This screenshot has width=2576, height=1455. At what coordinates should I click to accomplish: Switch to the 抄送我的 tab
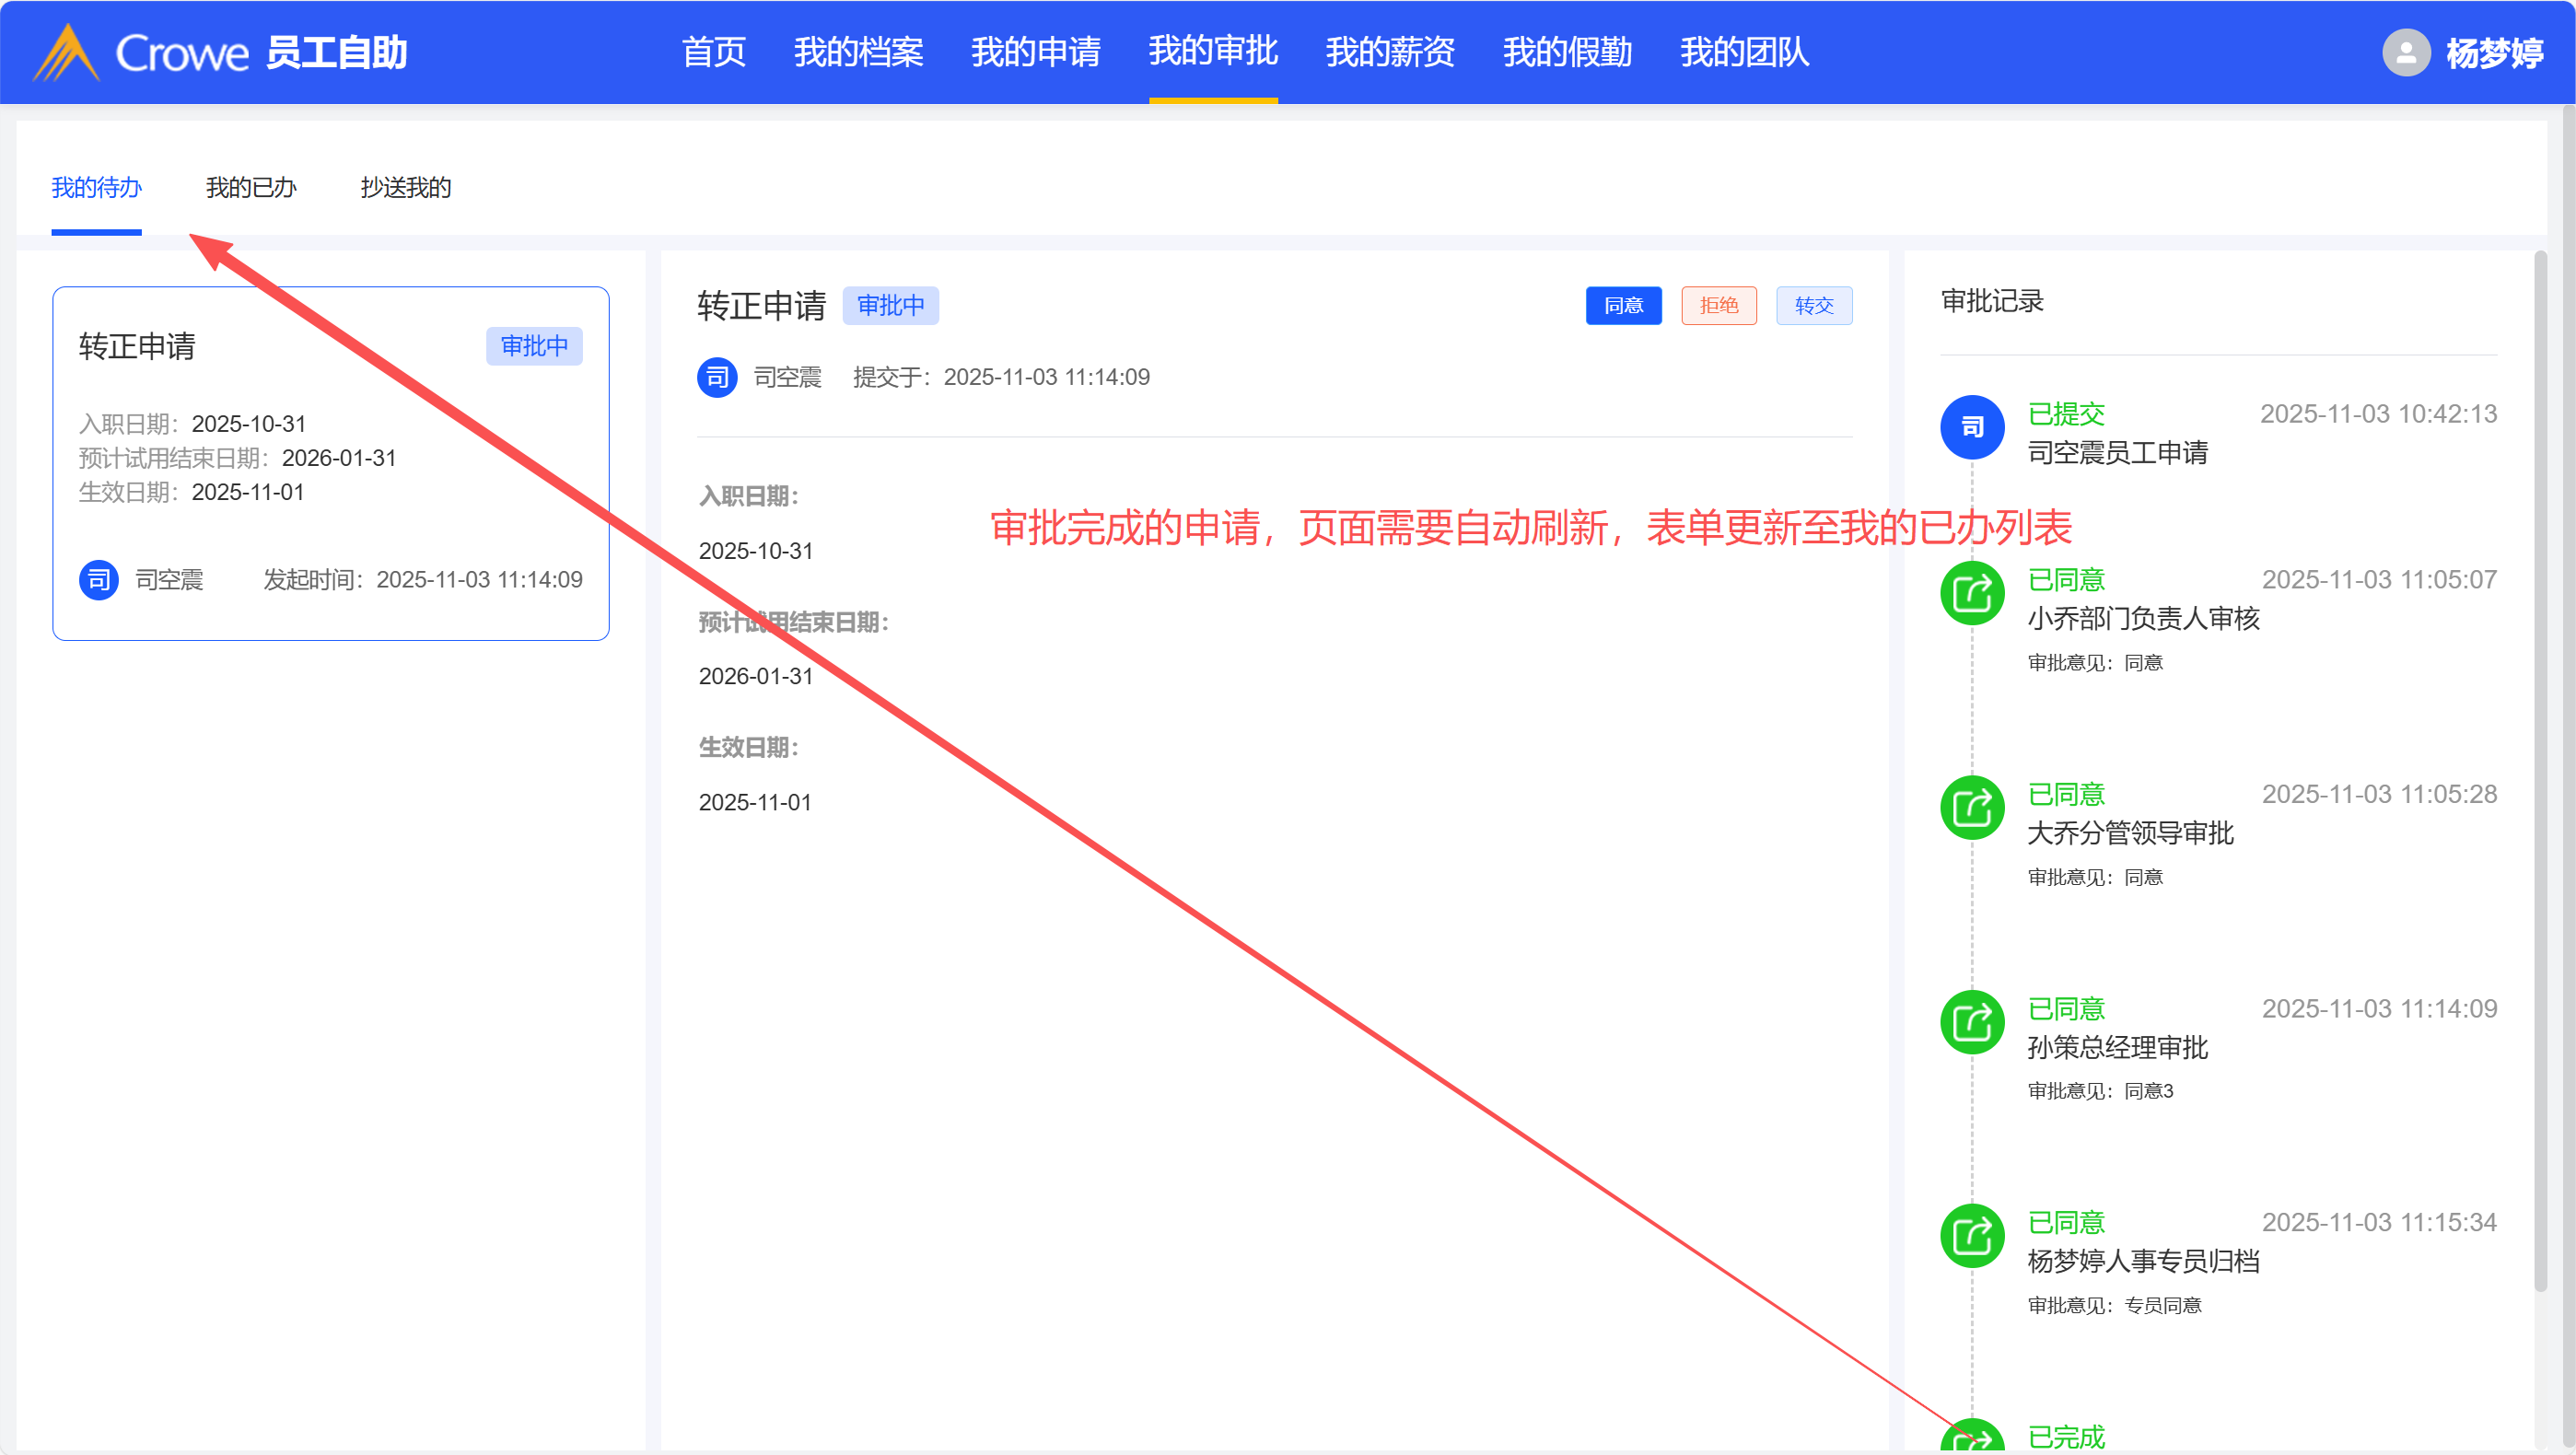[405, 187]
